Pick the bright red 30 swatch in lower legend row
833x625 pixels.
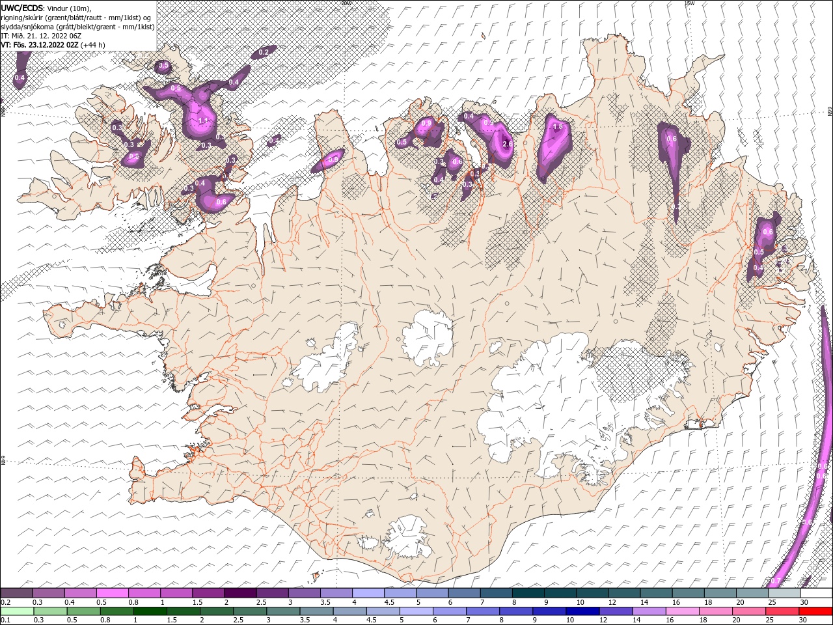[815, 611]
